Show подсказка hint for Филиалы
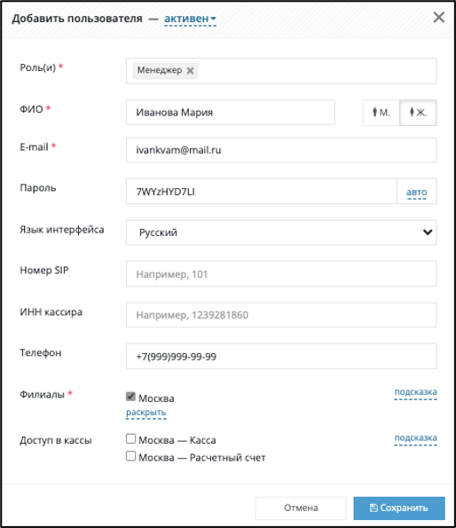Viewport: 456px width, 528px height. click(x=415, y=392)
